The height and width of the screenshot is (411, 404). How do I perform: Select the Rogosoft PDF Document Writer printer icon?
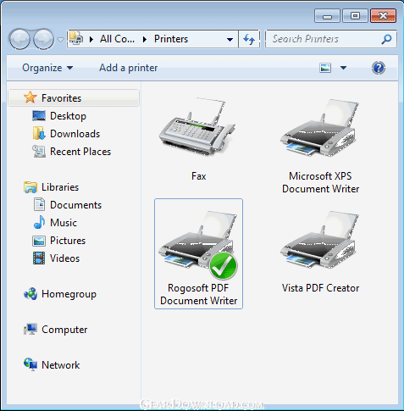click(x=197, y=244)
